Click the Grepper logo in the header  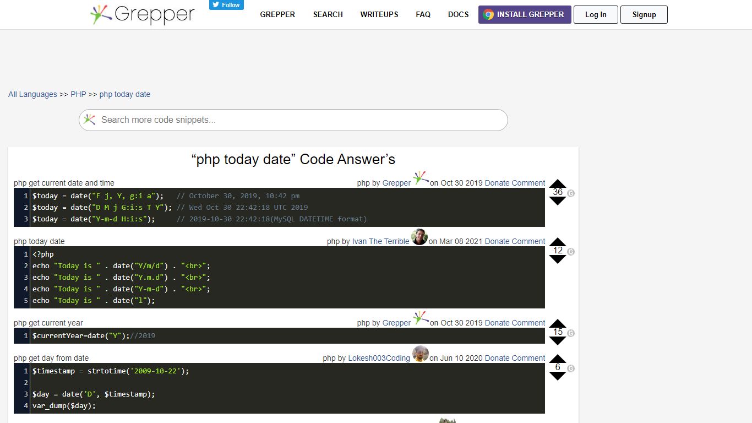click(x=142, y=14)
